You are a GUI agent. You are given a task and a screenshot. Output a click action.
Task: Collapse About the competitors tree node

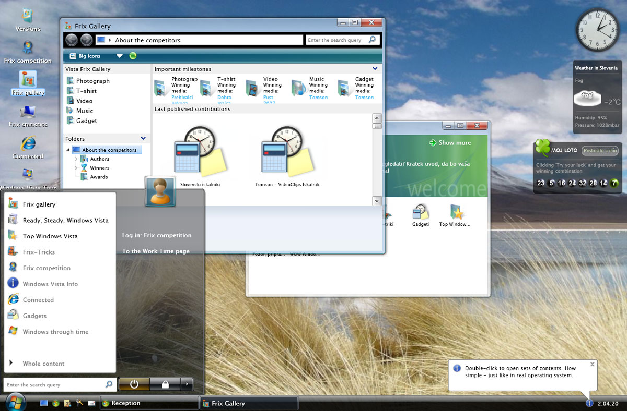[x=68, y=150]
